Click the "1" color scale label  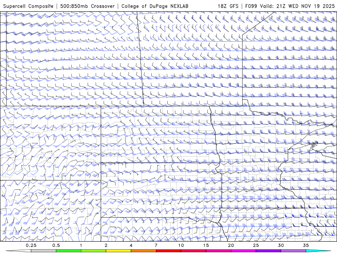(x=81, y=245)
